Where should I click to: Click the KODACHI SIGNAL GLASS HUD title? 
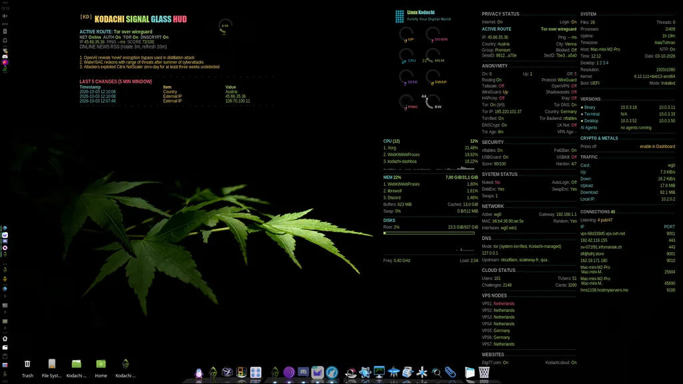141,19
